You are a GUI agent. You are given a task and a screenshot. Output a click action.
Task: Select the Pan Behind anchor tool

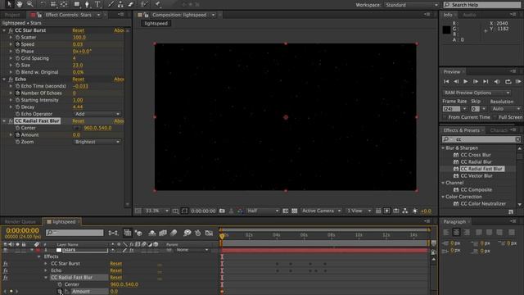[64, 4]
